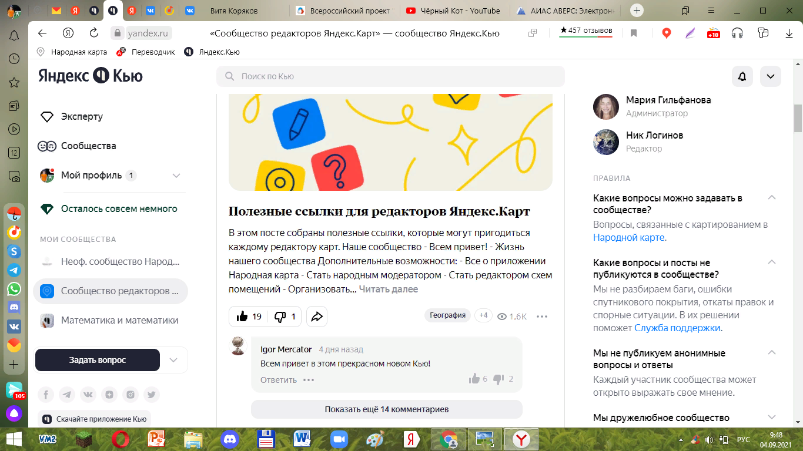
Task: Collapse the Какие вопросы и посты не публикуются rule
Action: pyautogui.click(x=772, y=262)
